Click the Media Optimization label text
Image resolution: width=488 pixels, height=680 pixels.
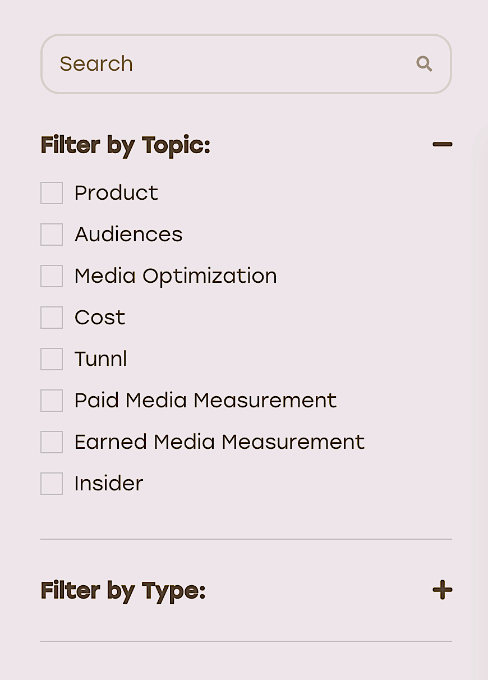pyautogui.click(x=176, y=276)
